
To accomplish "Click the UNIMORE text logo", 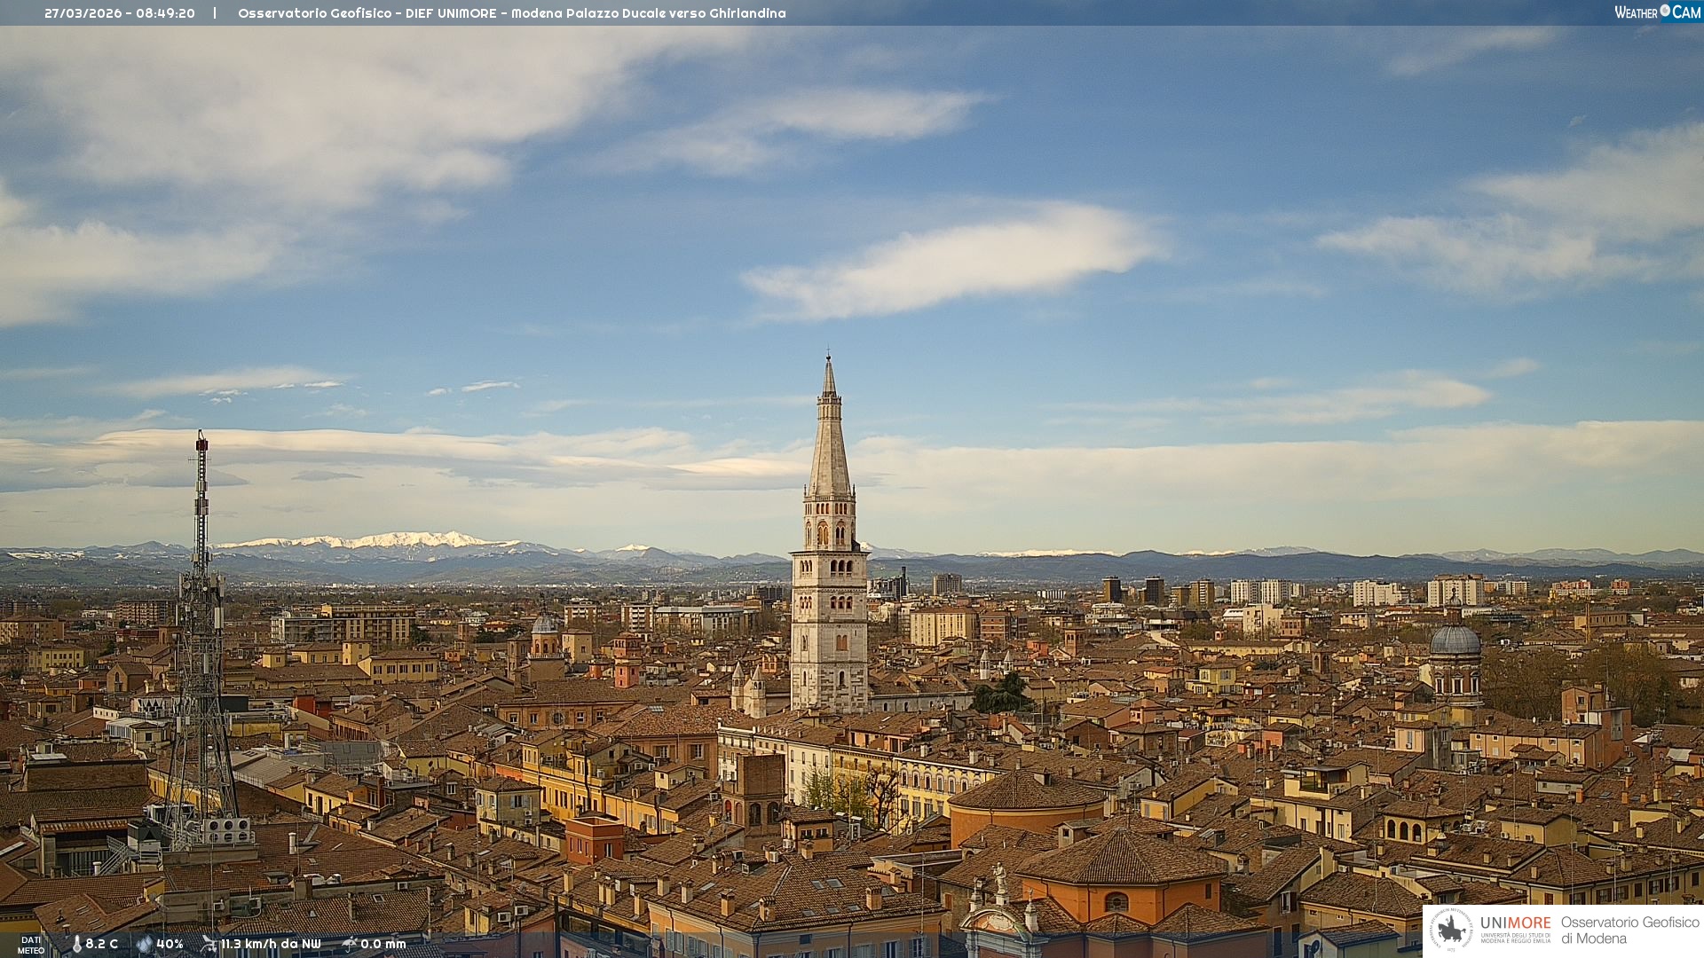I will coord(1515,923).
